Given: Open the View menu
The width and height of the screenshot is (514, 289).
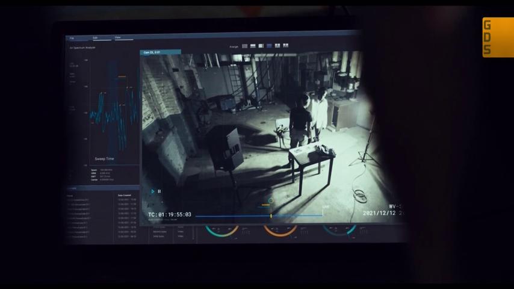Looking at the screenshot, I should [118, 38].
